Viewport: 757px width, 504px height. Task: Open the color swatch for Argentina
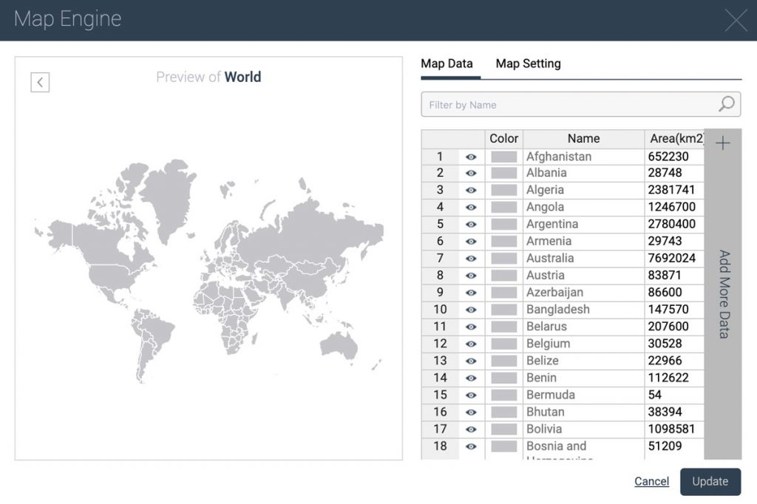(x=503, y=224)
